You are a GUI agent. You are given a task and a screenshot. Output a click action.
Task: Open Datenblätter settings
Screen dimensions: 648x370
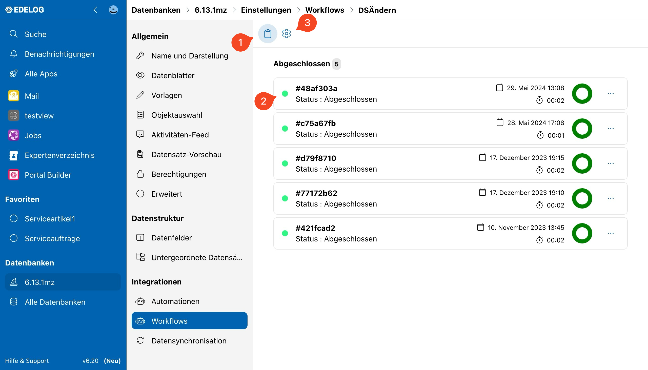coord(190,75)
